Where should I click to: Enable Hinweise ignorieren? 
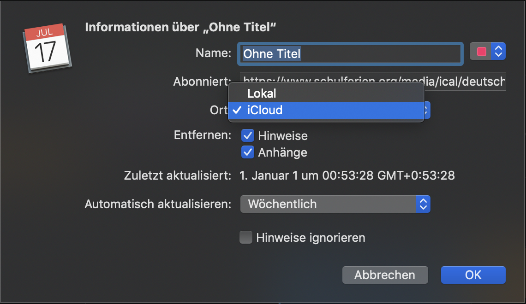(x=246, y=237)
